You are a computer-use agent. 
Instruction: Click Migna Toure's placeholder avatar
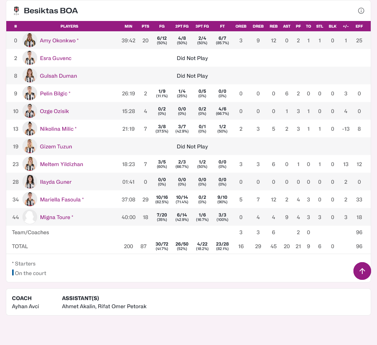tap(30, 217)
